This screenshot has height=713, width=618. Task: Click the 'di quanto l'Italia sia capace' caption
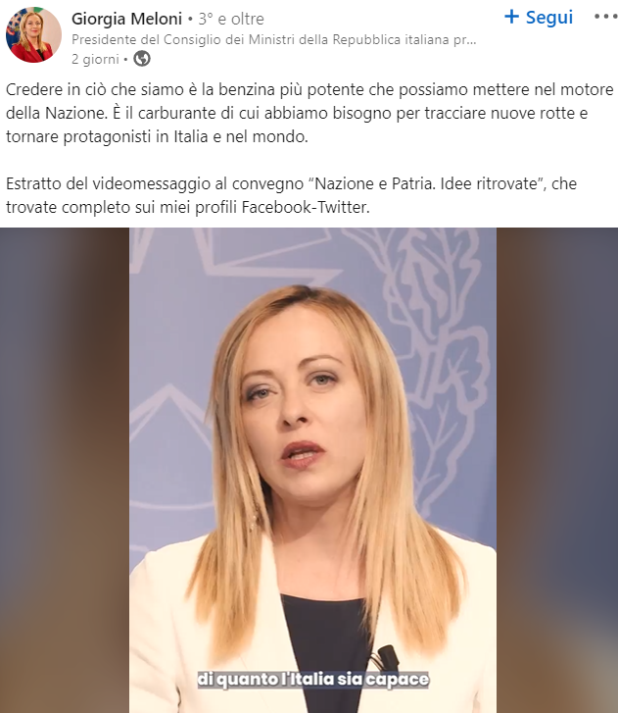(x=312, y=680)
